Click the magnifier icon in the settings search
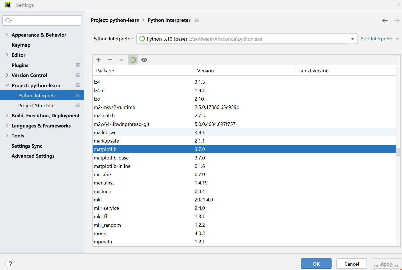 coord(8,20)
